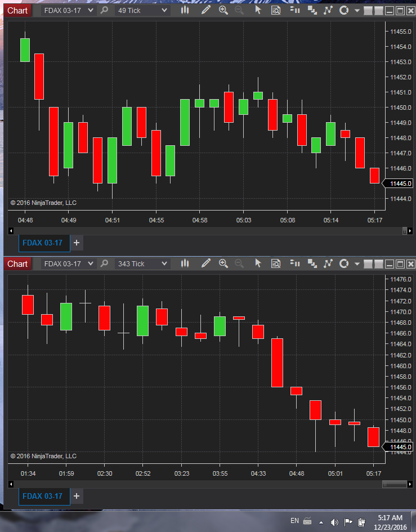Open FDAX 03-17 instrument dropdown in top chart
The height and width of the screenshot is (532, 416).
pos(69,11)
